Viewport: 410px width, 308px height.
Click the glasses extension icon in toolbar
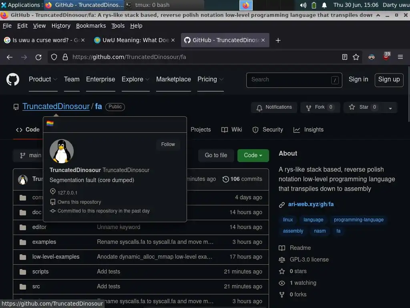(x=372, y=57)
